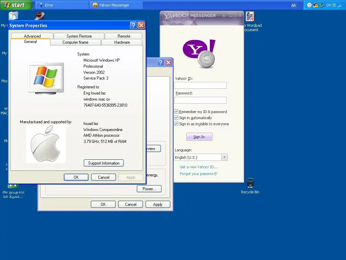Open Get a new Yahoo! ID link

click(199, 167)
